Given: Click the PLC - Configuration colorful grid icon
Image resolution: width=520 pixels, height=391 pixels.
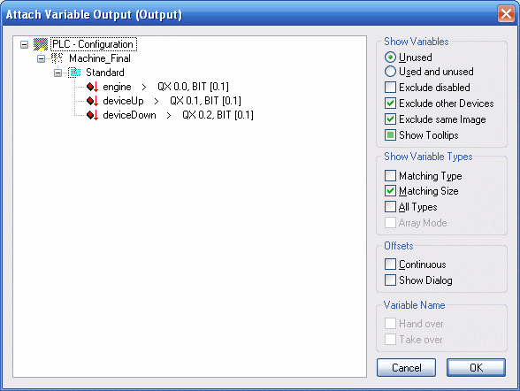Looking at the screenshot, I should [x=41, y=44].
